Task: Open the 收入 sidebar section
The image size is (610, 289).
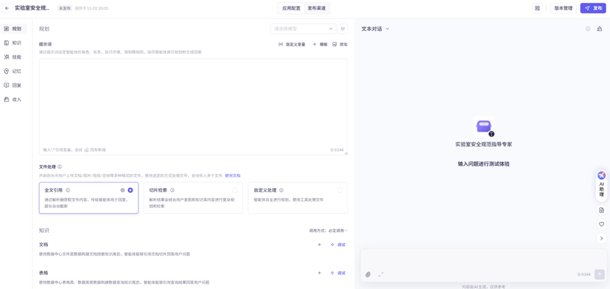Action: pyautogui.click(x=14, y=99)
